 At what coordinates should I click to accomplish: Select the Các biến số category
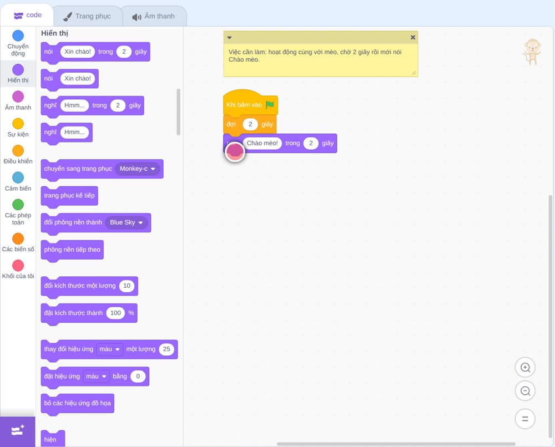coord(18,242)
